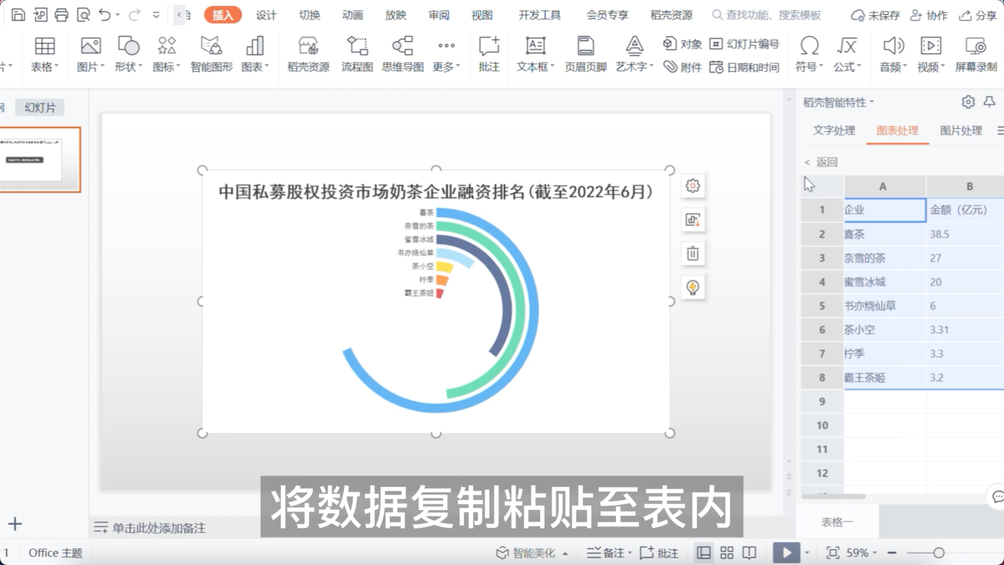Click 幻灯片编号 slide number button
Screen dimensions: 1004x565
click(x=744, y=44)
